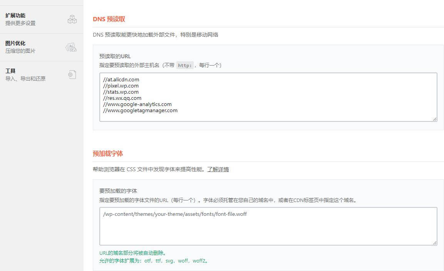This screenshot has width=444, height=271.
Task: Grab the resize handle of DNS URL textarea
Action: (x=434, y=119)
